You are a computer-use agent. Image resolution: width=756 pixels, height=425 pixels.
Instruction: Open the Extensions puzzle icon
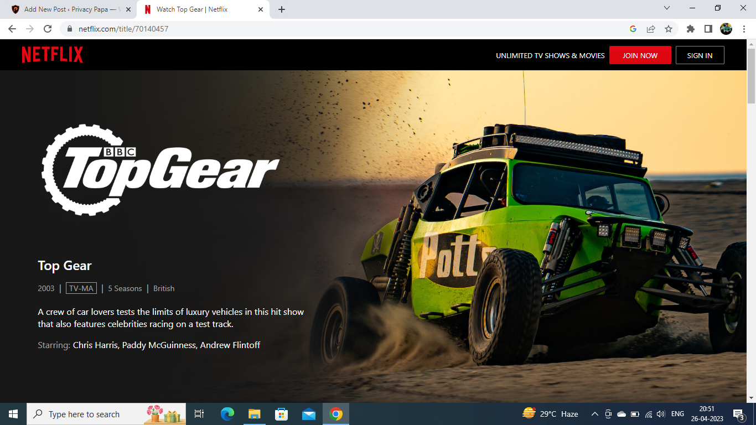pos(690,29)
